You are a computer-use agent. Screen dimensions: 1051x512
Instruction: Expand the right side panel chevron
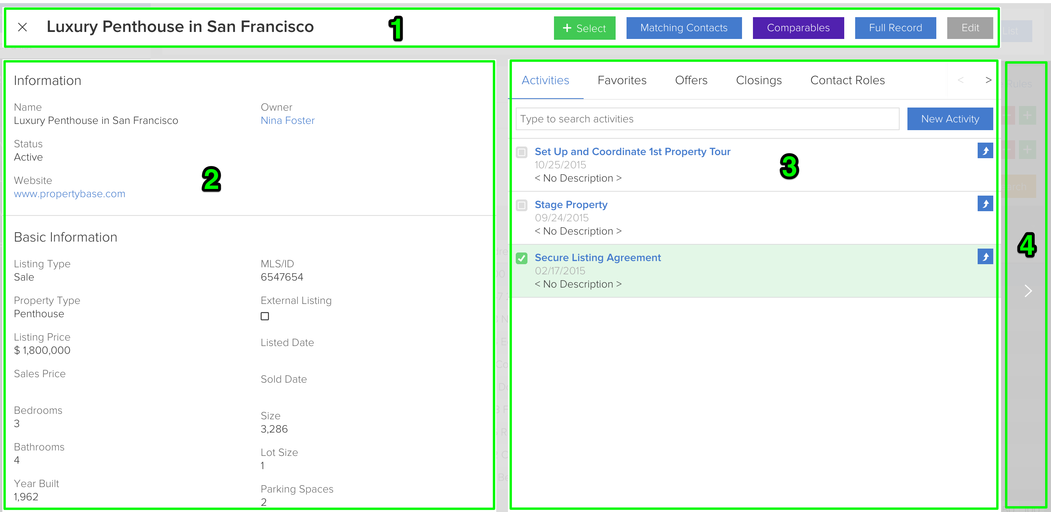[1028, 291]
